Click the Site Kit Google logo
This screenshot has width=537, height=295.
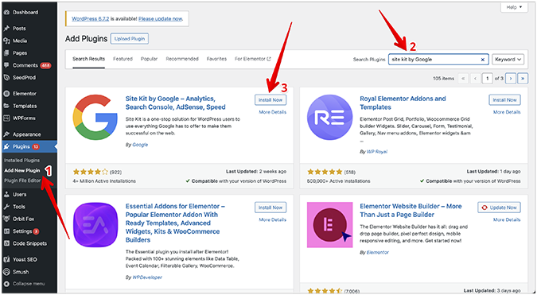(x=95, y=117)
